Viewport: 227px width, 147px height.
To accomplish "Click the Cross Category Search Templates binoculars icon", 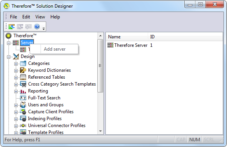I will (x=23, y=84).
